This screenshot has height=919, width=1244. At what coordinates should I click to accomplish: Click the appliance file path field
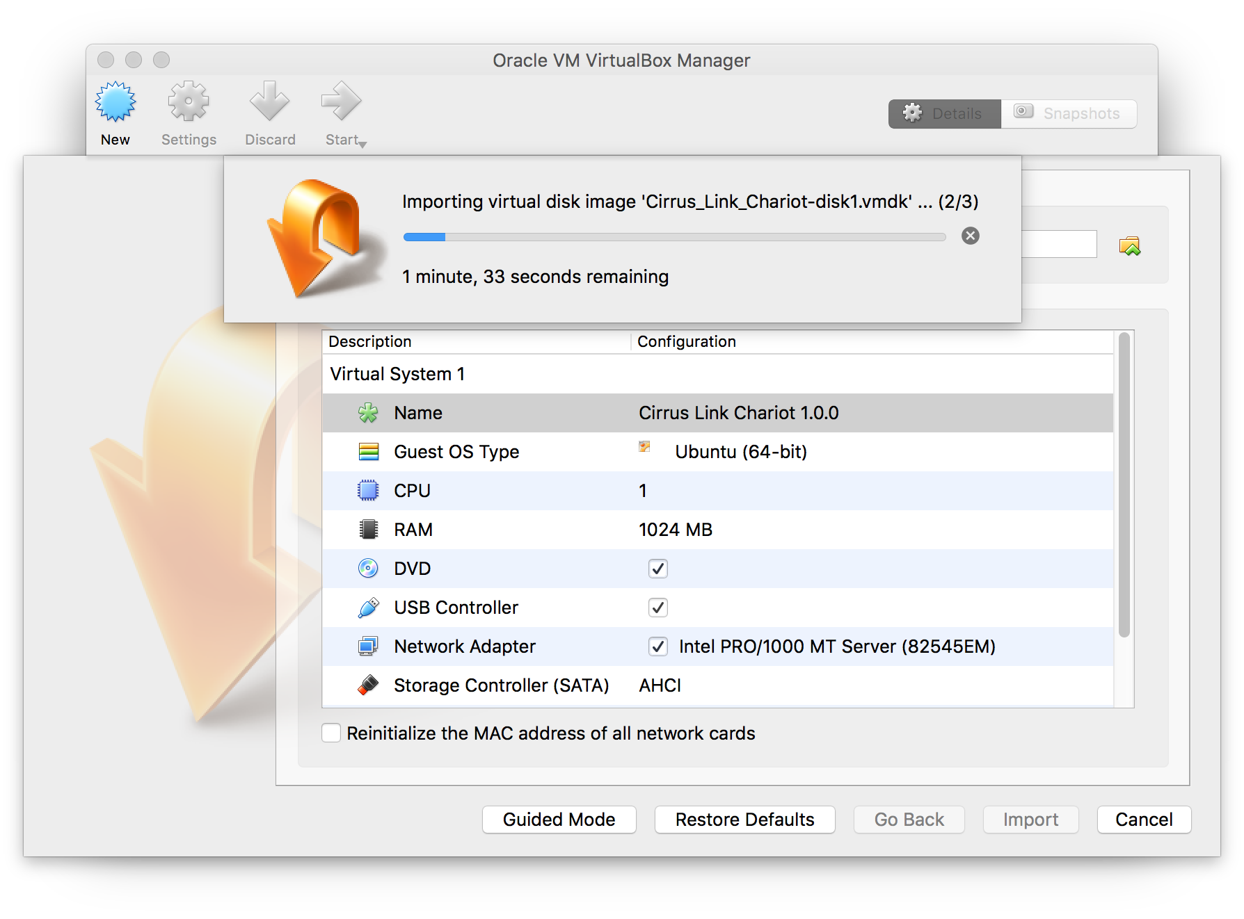point(1059,244)
